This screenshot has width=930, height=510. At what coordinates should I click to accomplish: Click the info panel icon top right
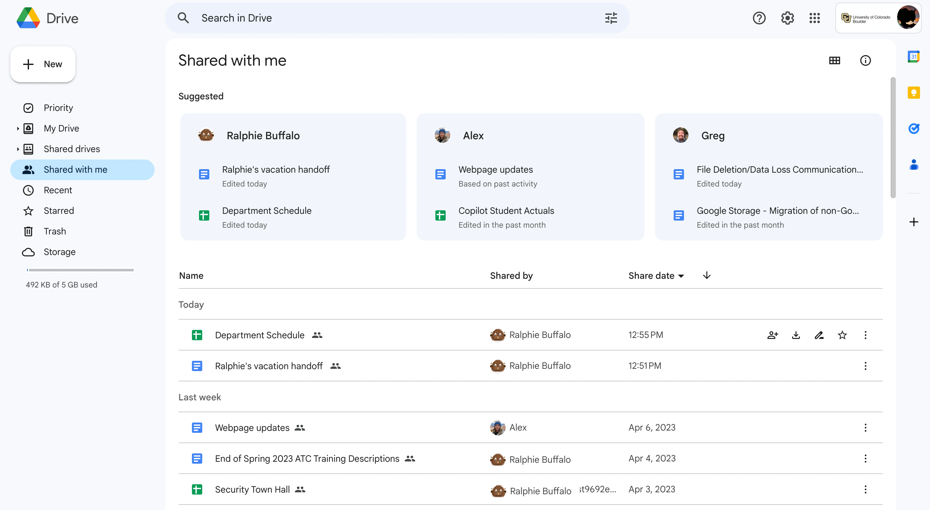pyautogui.click(x=865, y=60)
